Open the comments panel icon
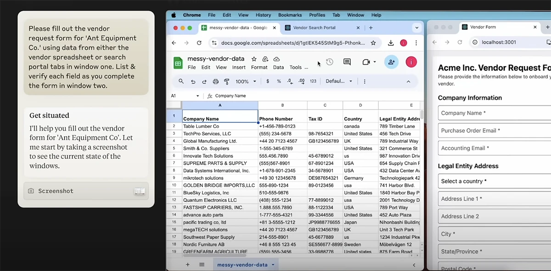This screenshot has width=551, height=271. [347, 62]
